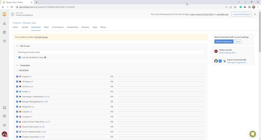Uncheck Include all platform keys
The image size is (261, 140).
20,57
